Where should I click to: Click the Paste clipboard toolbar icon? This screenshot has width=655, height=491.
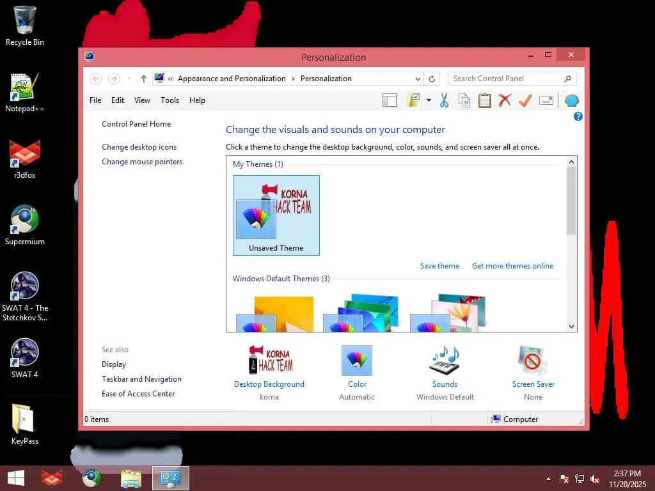(485, 100)
